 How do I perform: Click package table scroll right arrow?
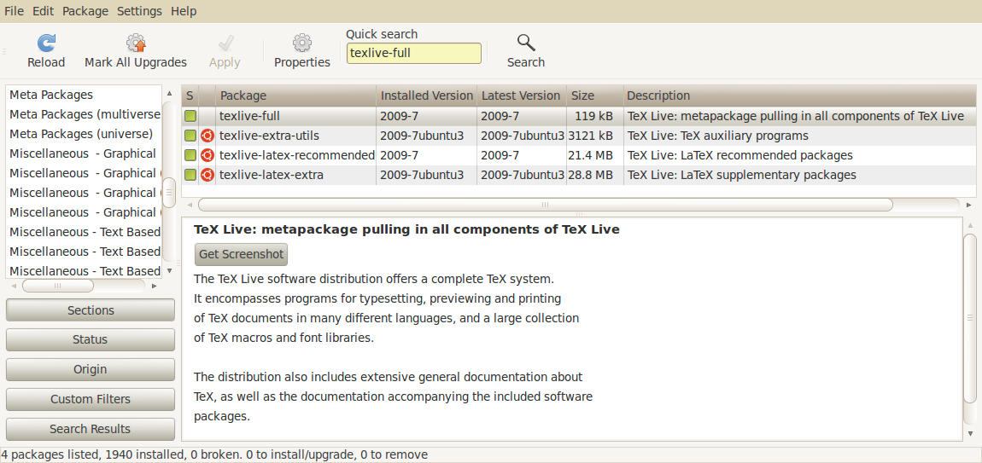tap(969, 205)
